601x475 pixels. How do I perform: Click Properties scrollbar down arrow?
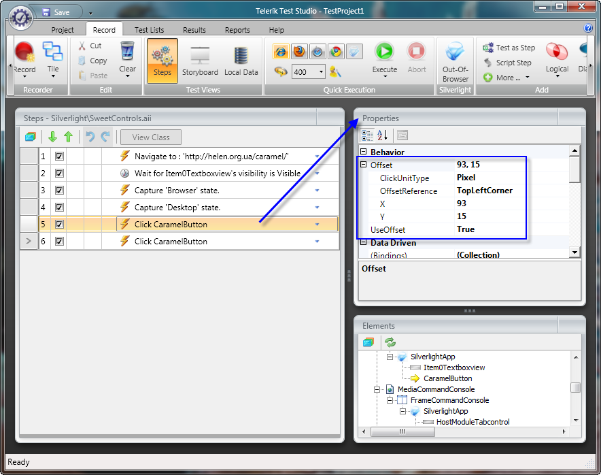[x=574, y=252]
